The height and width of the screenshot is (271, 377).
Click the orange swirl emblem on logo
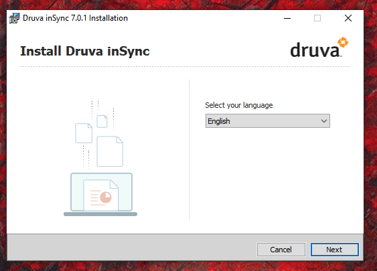[x=343, y=42]
